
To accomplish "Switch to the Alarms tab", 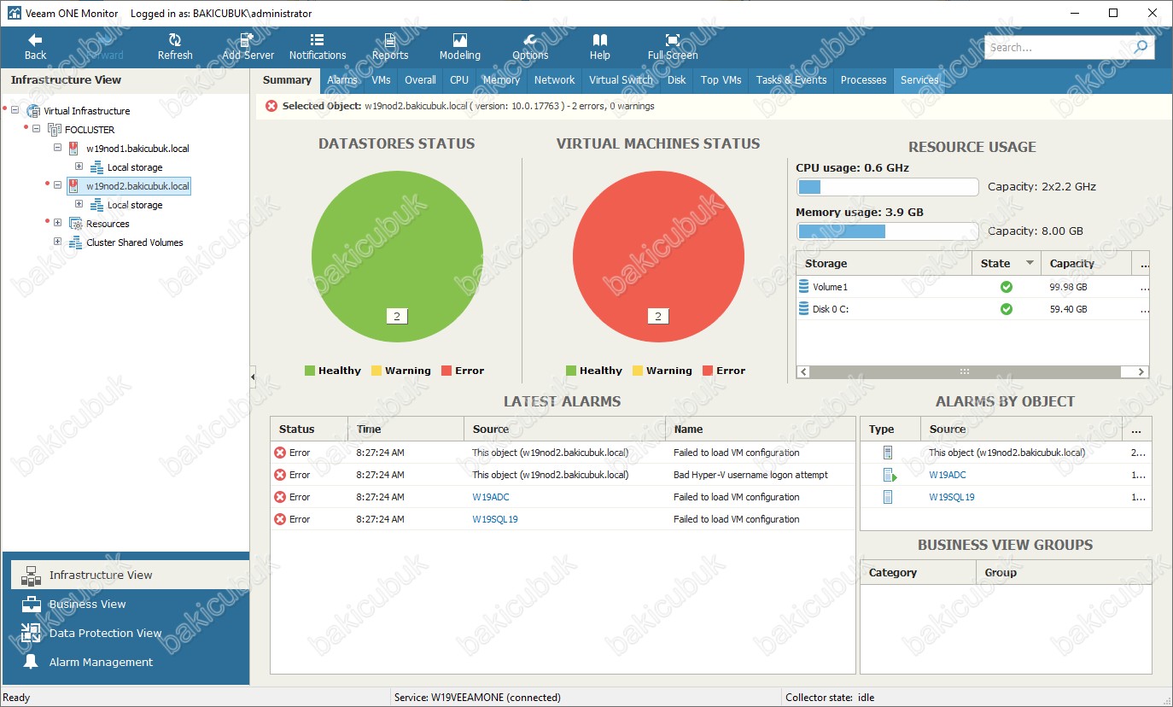I will pyautogui.click(x=342, y=80).
